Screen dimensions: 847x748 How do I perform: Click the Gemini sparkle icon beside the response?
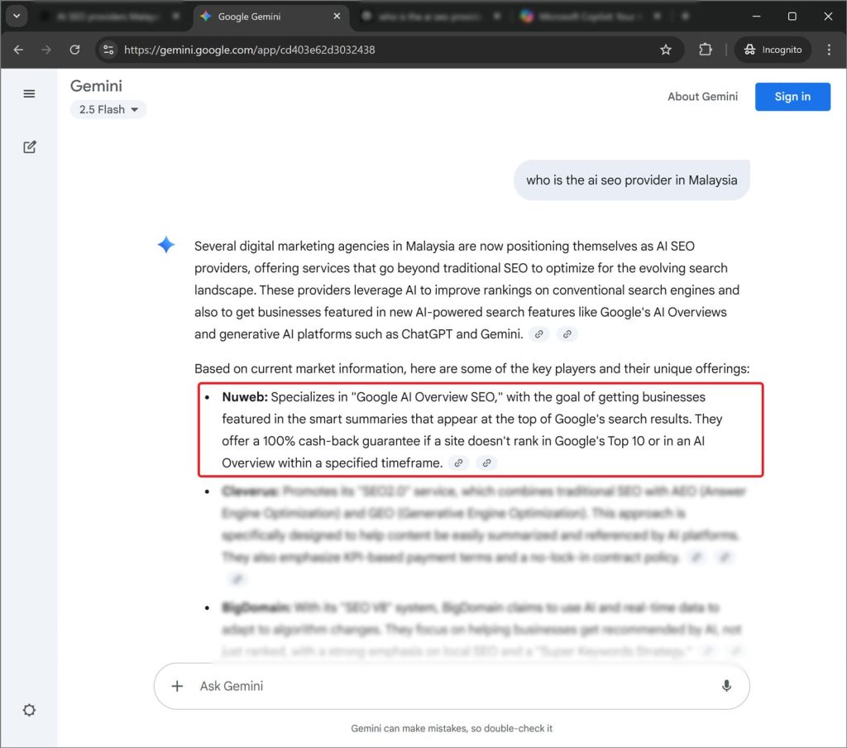165,245
